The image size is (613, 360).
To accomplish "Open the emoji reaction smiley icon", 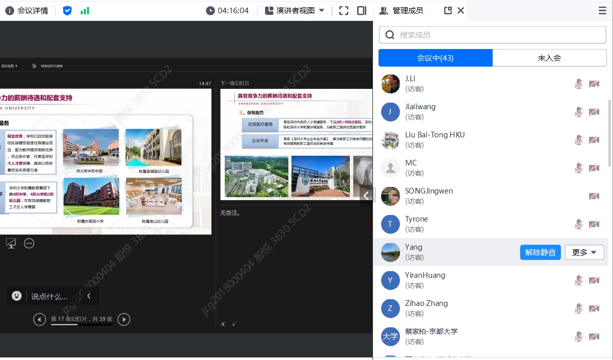I will click(x=17, y=296).
